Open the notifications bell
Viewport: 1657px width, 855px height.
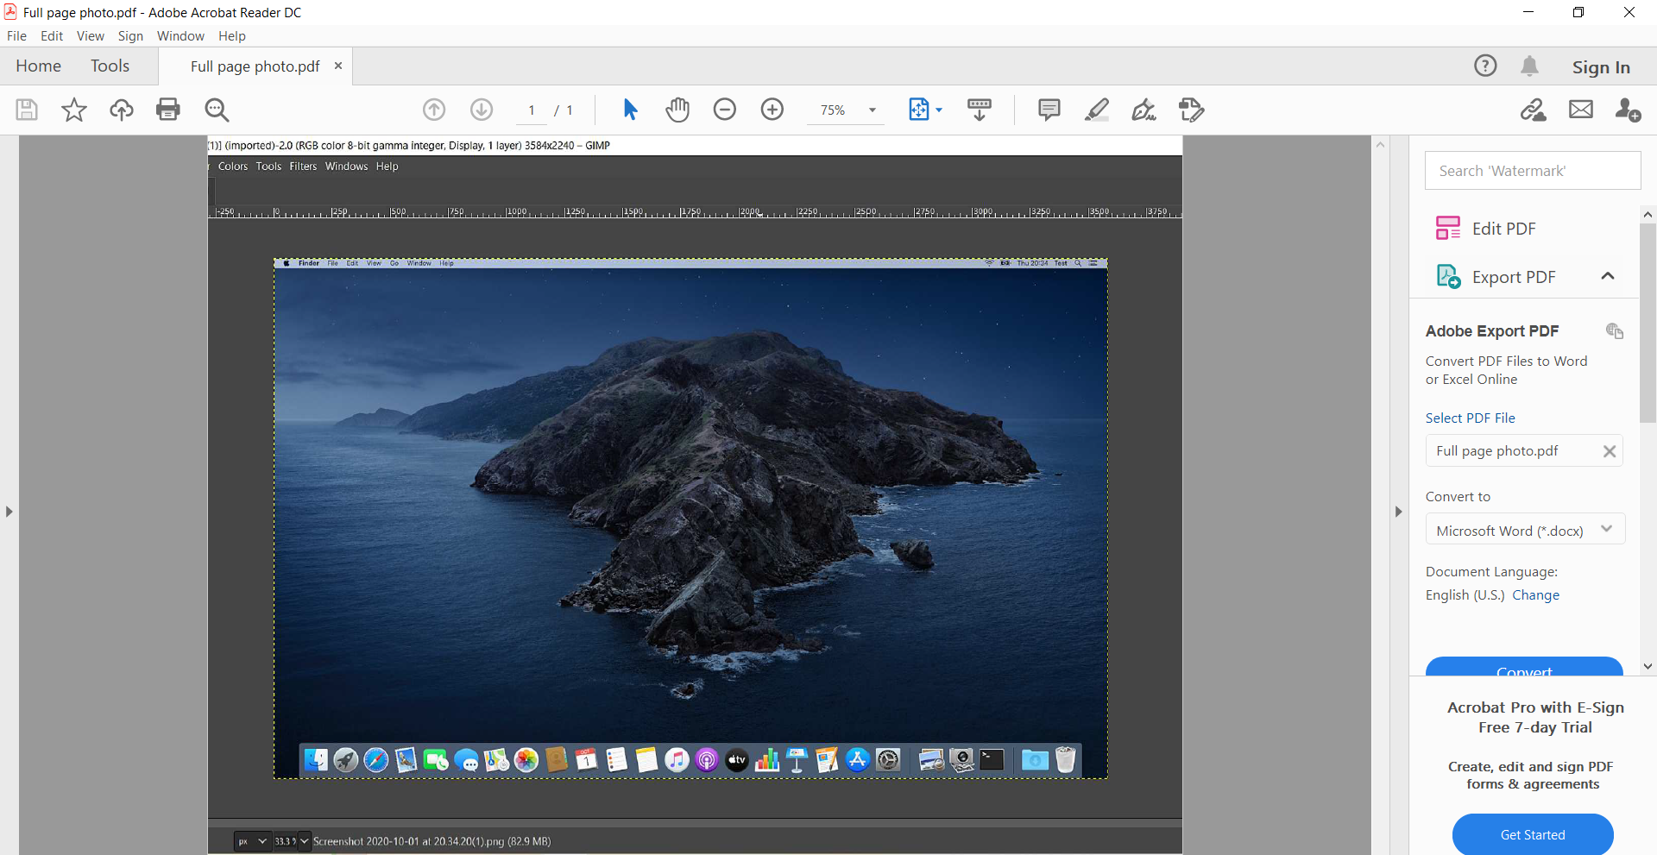tap(1529, 66)
